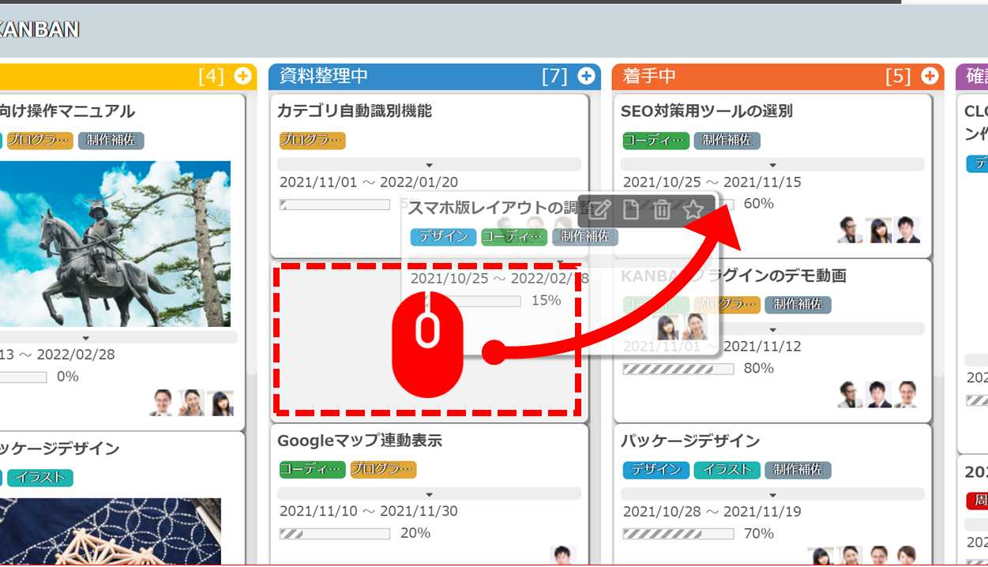Click the [7] card count in 資料整理中
Viewport: 988px width, 567px height.
(x=554, y=76)
